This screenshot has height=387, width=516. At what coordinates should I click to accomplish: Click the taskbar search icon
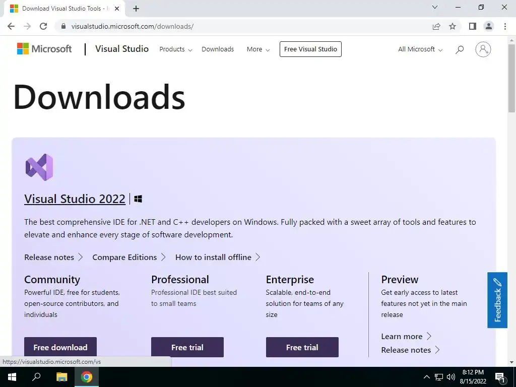(36, 377)
